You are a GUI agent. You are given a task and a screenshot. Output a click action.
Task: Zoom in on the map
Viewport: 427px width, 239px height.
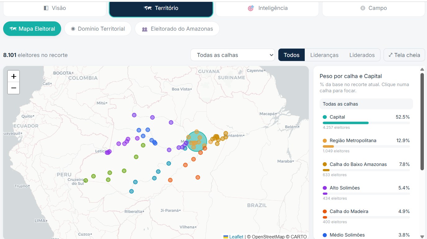pos(14,76)
